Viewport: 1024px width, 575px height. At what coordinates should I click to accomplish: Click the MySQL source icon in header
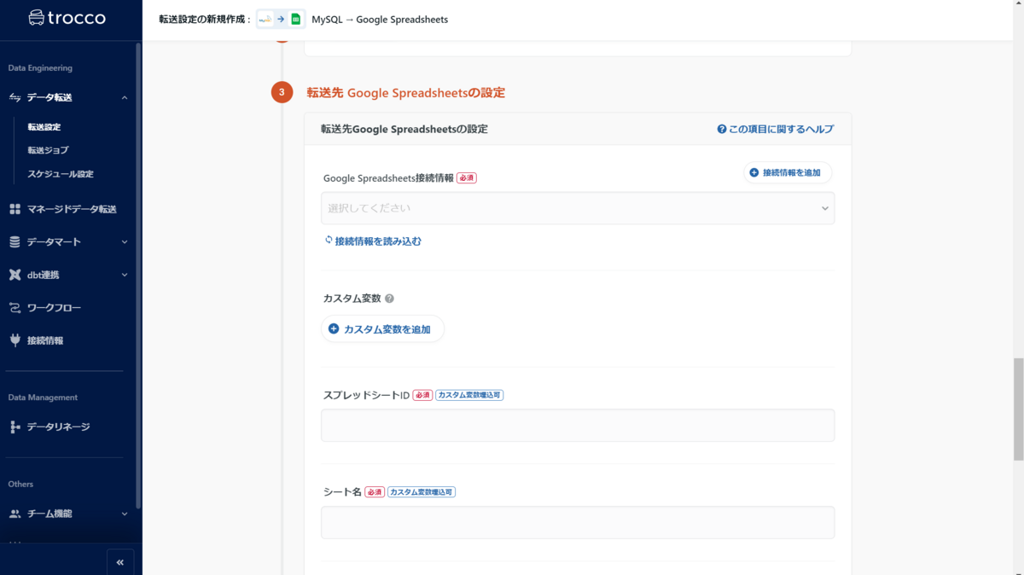point(265,19)
